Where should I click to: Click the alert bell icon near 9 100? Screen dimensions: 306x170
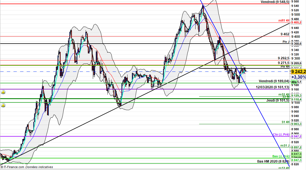coord(3,105)
